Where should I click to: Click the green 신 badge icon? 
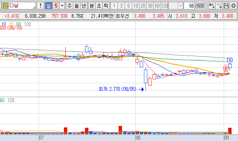pyautogui.click(x=5, y=6)
